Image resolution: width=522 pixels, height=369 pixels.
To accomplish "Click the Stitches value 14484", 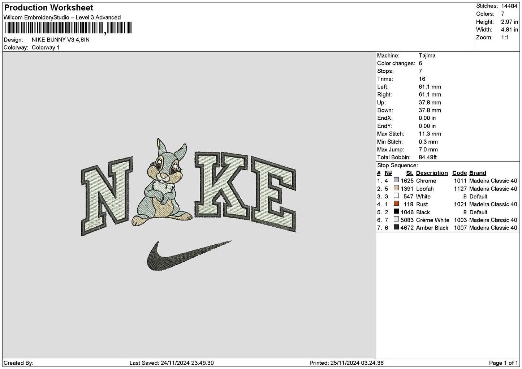I will click(510, 6).
